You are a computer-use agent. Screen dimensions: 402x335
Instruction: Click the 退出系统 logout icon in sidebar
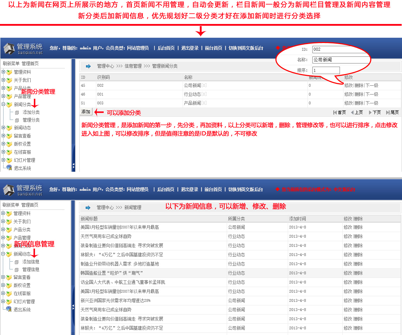click(8, 168)
